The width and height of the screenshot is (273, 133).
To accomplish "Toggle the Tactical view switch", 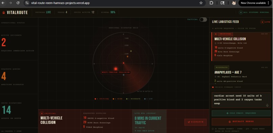I will coord(203,20).
